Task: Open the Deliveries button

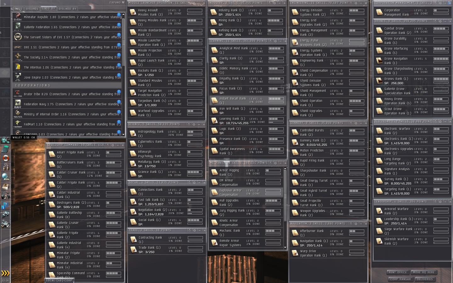Action: click(425, 279)
